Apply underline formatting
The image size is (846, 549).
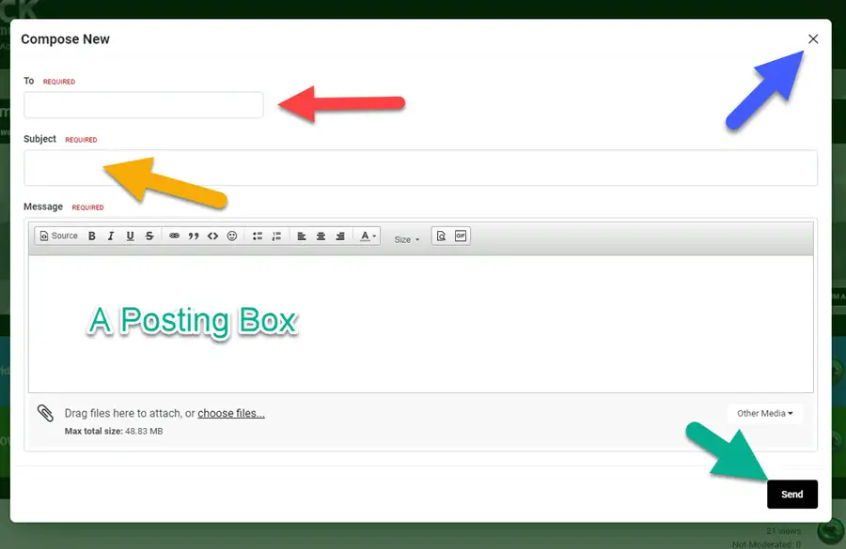click(x=131, y=236)
